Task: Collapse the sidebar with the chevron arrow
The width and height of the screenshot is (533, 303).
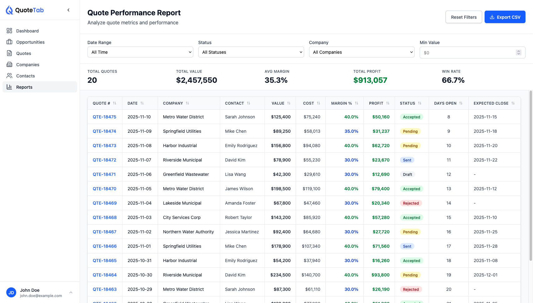Action: click(x=68, y=10)
